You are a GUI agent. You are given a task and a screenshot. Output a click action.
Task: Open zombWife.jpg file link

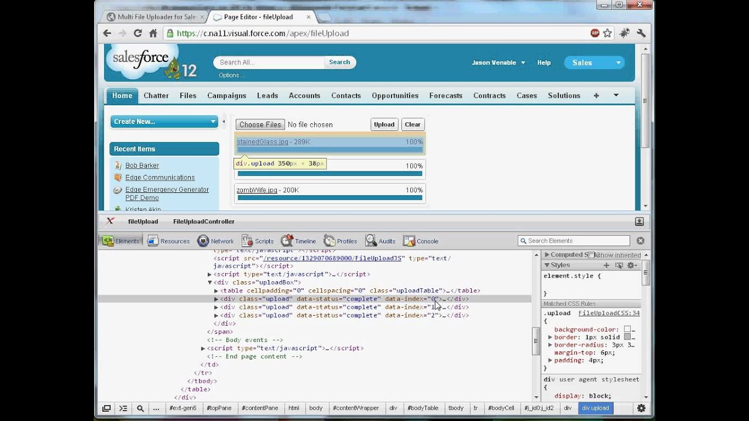pos(257,190)
